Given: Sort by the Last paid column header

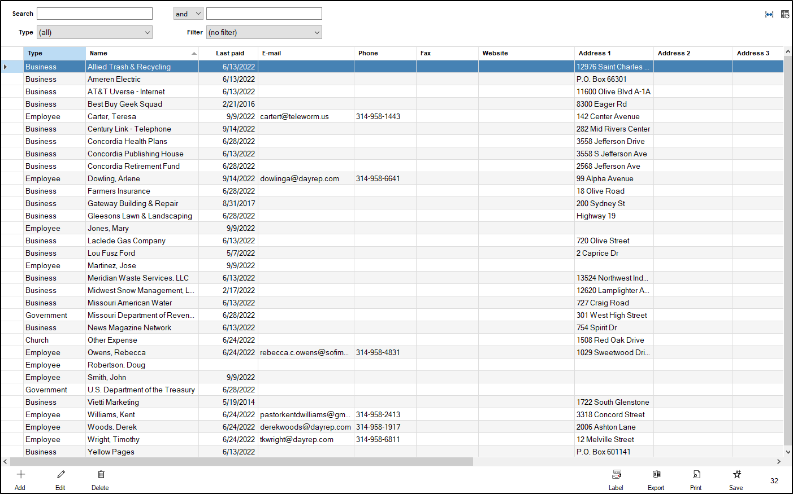Looking at the screenshot, I should (x=229, y=53).
